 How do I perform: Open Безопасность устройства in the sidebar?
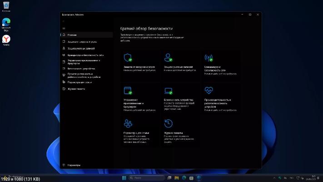click(x=81, y=69)
